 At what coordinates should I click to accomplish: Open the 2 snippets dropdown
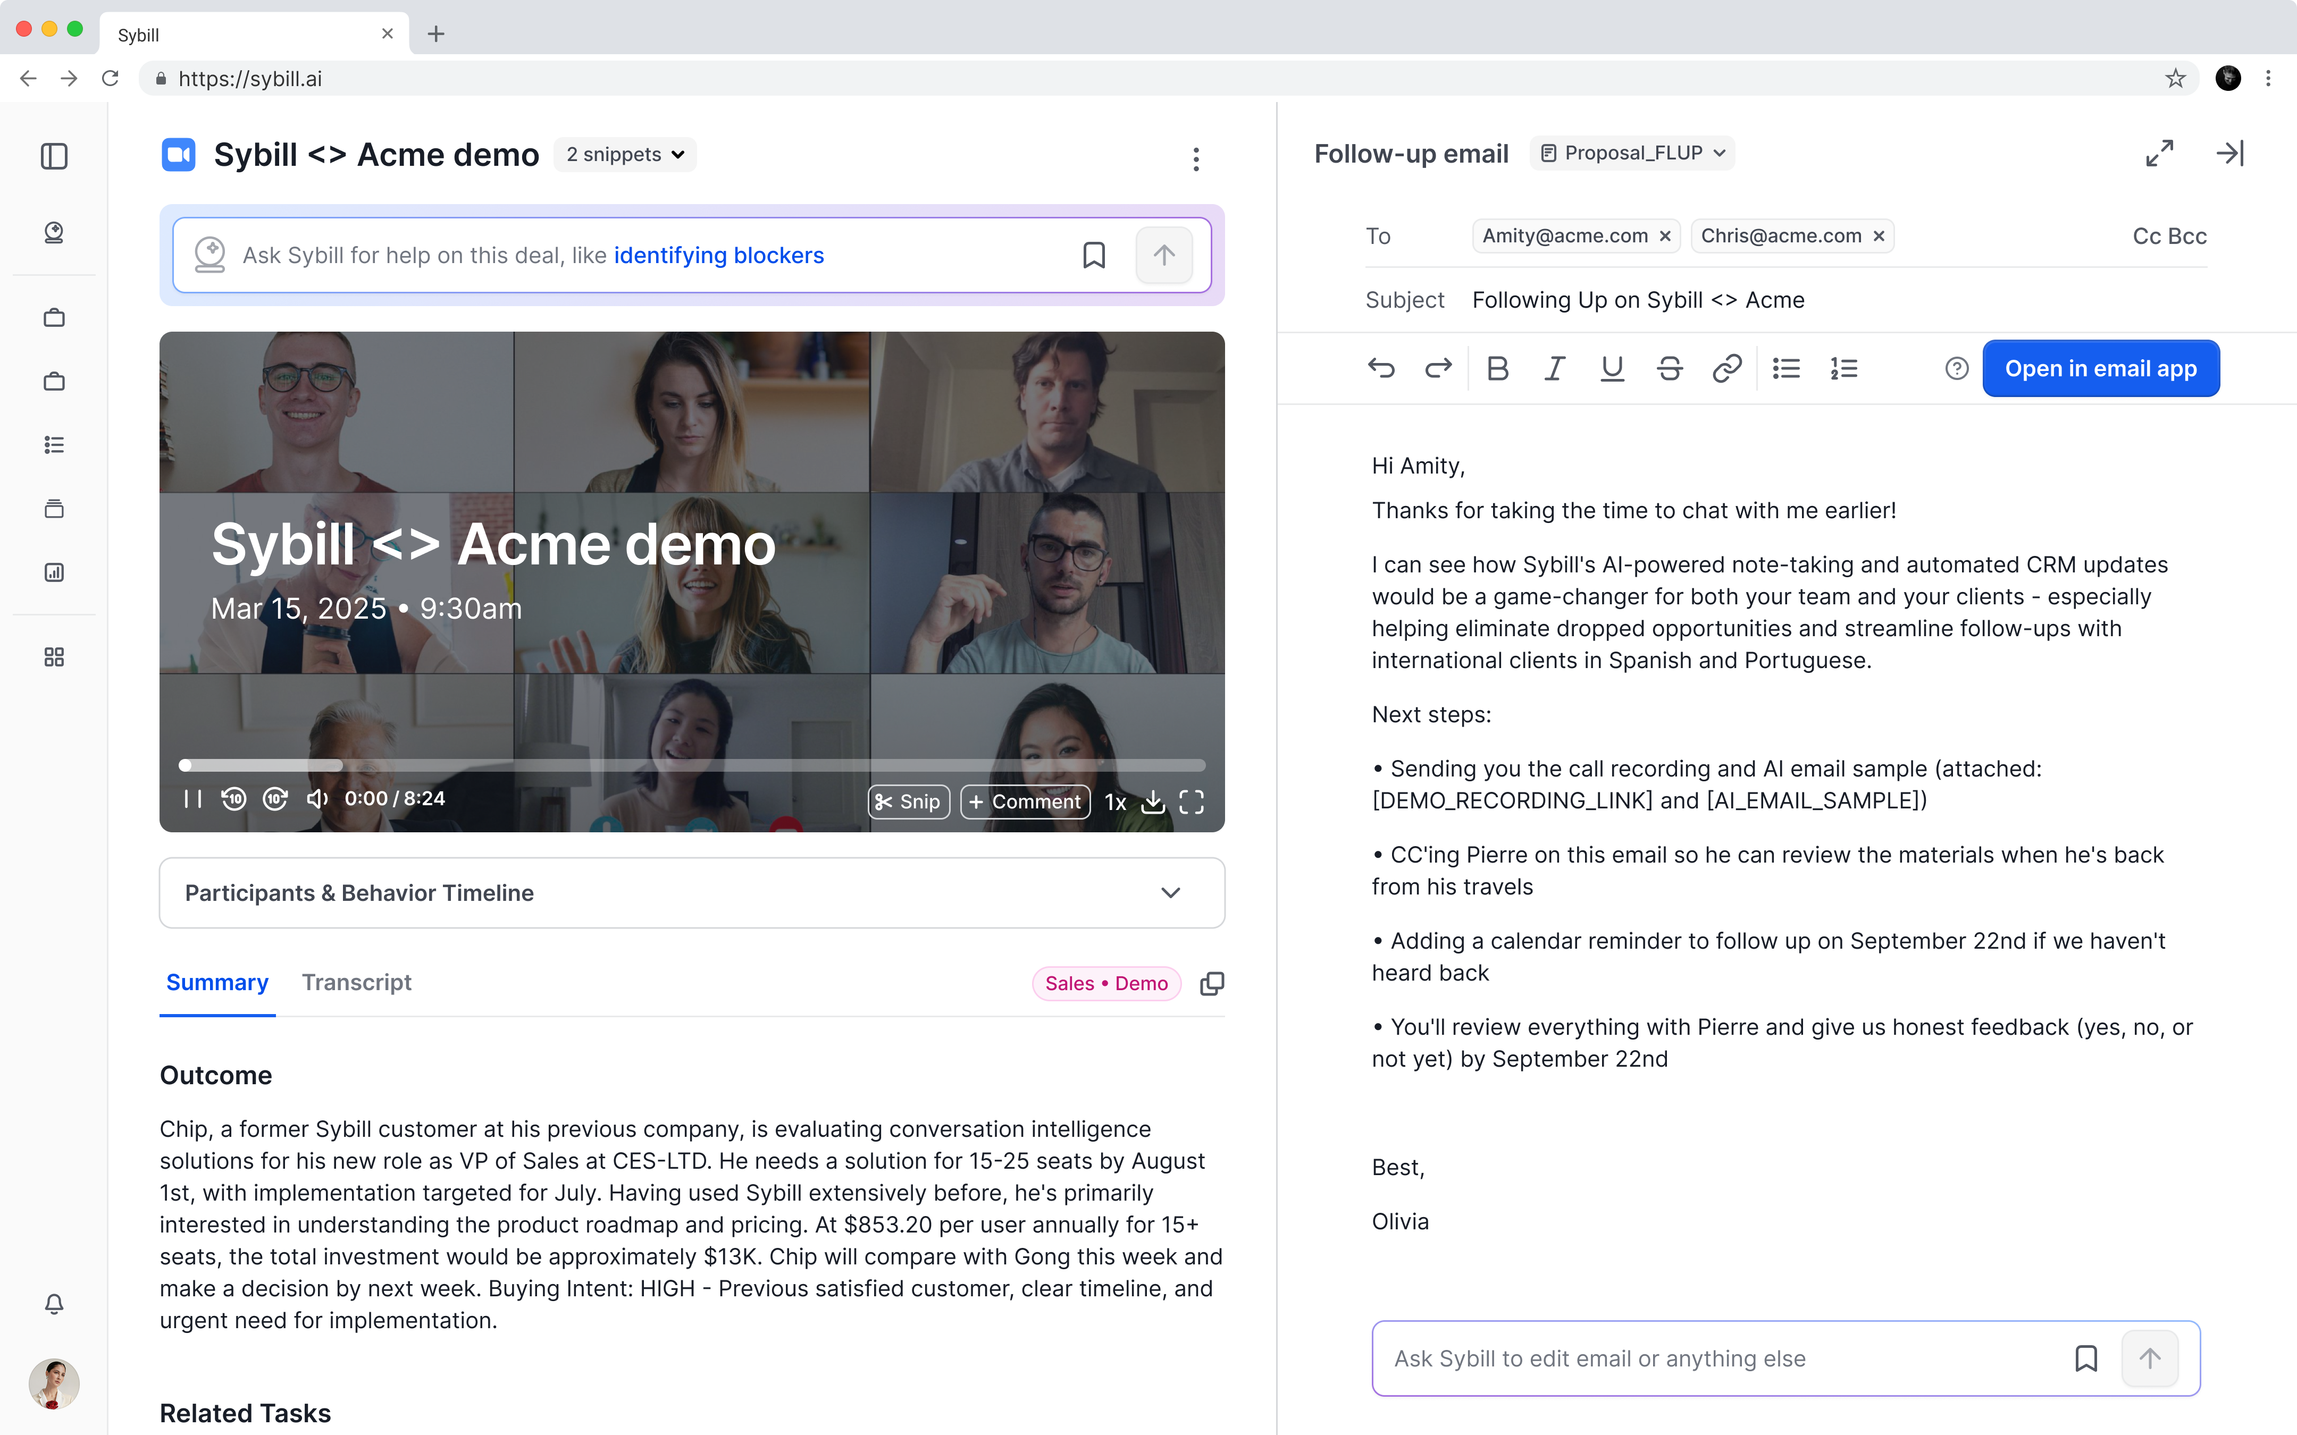point(625,155)
